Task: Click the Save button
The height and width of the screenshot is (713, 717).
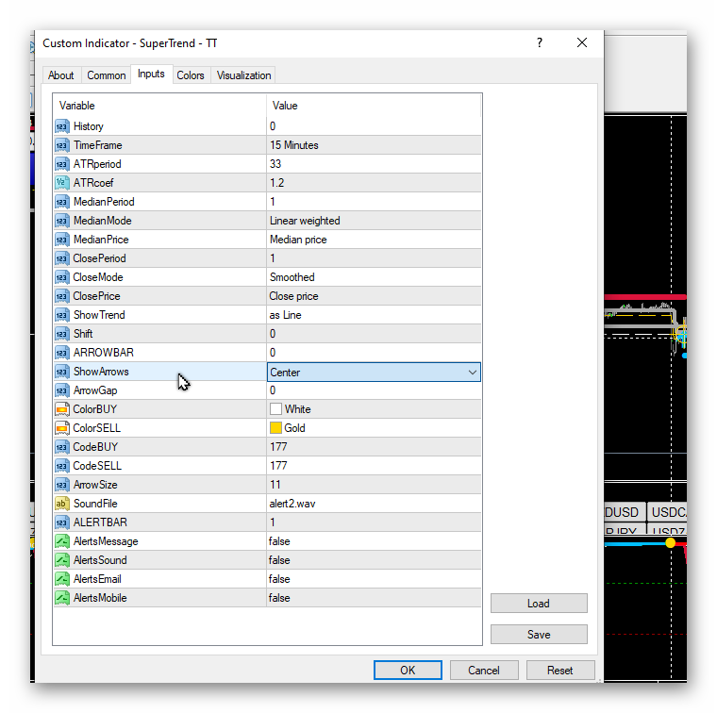Action: [x=539, y=635]
